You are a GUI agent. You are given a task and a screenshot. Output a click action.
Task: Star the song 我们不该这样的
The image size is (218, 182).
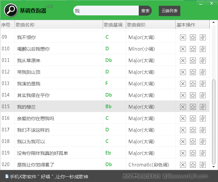click(x=193, y=130)
